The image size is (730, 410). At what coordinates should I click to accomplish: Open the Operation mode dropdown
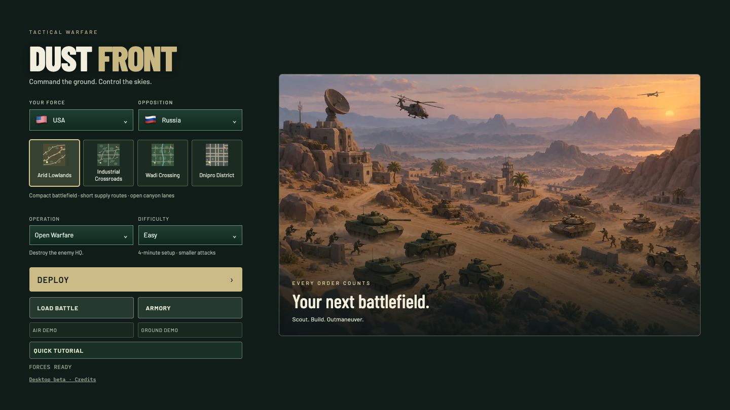point(81,235)
